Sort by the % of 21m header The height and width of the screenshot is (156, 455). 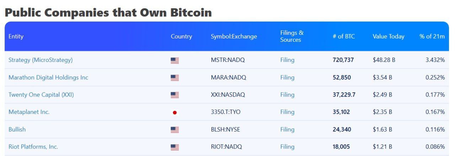(432, 36)
